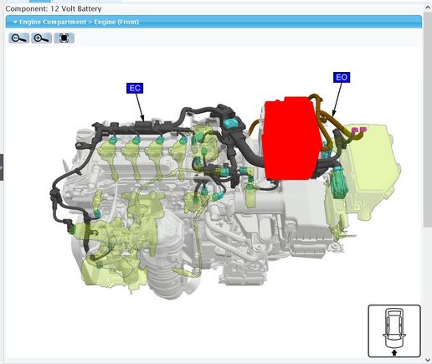The width and height of the screenshot is (432, 364).
Task: Click the zoom out magnifier icon
Action: 18,38
